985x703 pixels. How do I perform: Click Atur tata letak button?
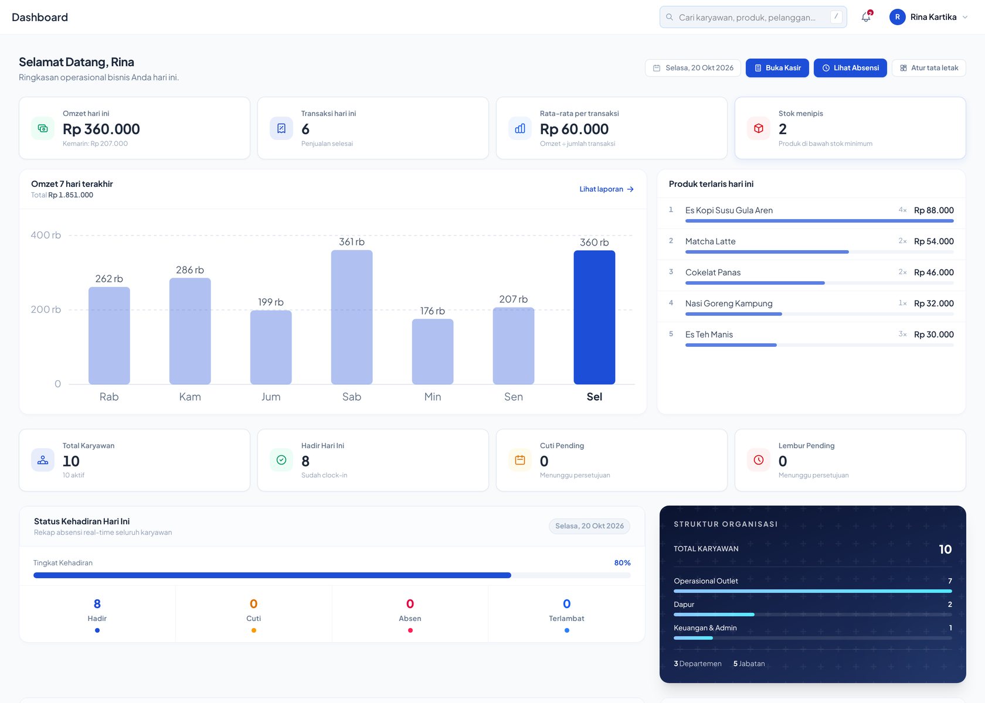[x=929, y=68]
